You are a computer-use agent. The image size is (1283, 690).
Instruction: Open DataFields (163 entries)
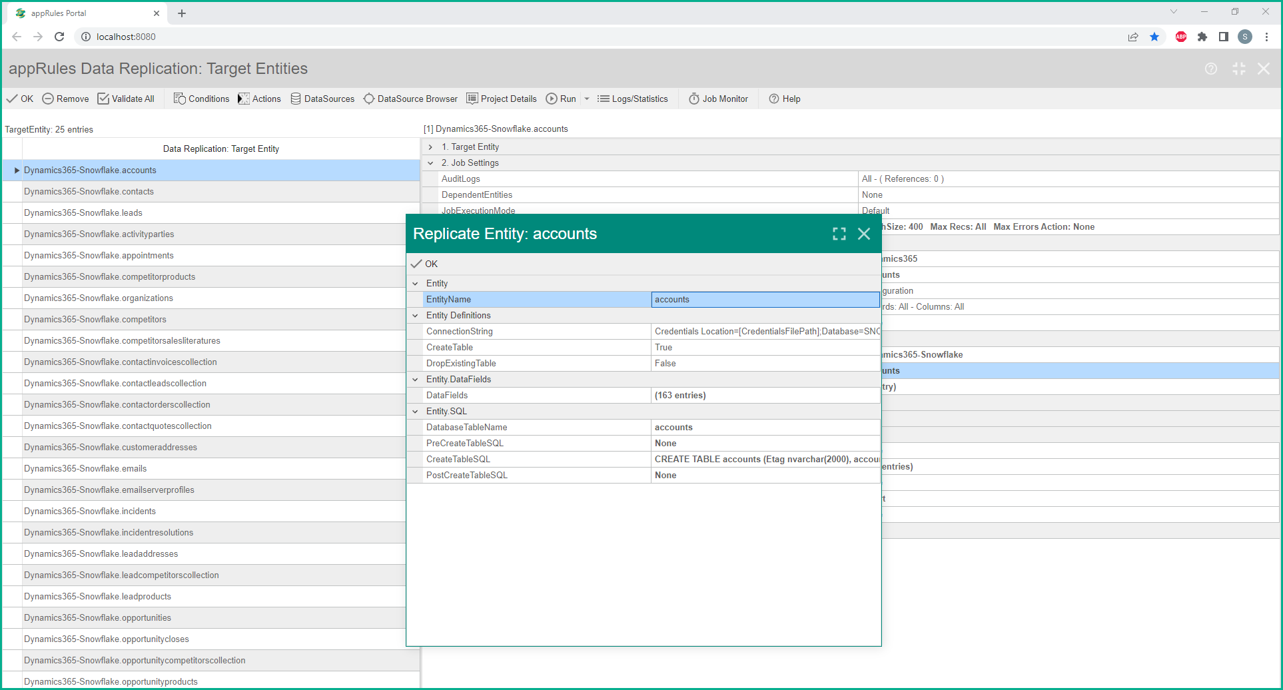(x=765, y=395)
